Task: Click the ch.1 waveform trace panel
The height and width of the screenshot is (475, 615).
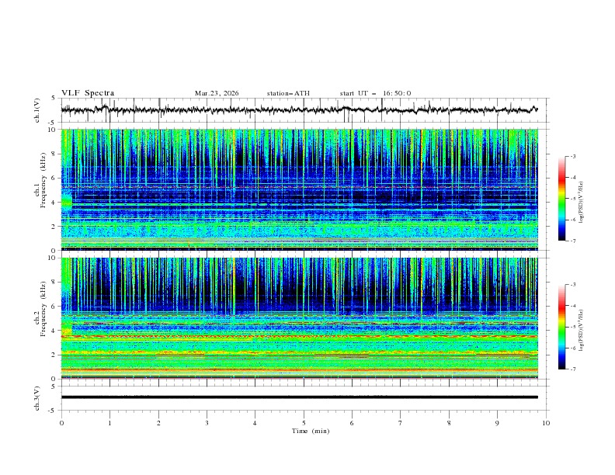Action: pos(305,110)
